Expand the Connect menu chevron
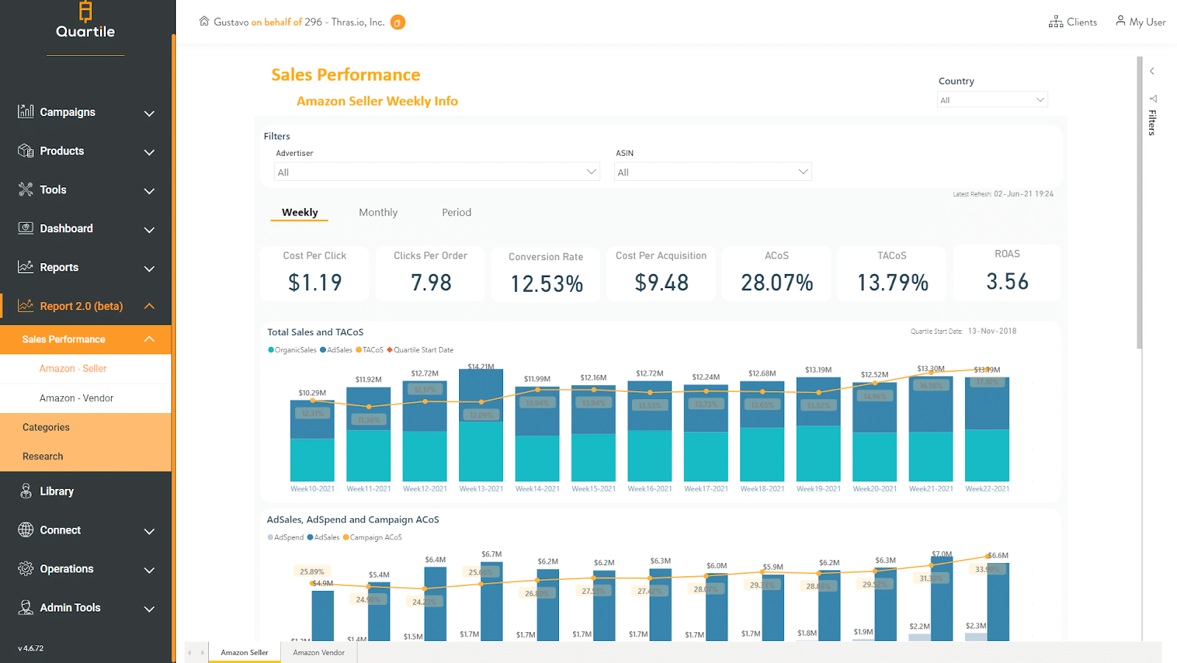Image resolution: width=1177 pixels, height=663 pixels. pyautogui.click(x=149, y=531)
